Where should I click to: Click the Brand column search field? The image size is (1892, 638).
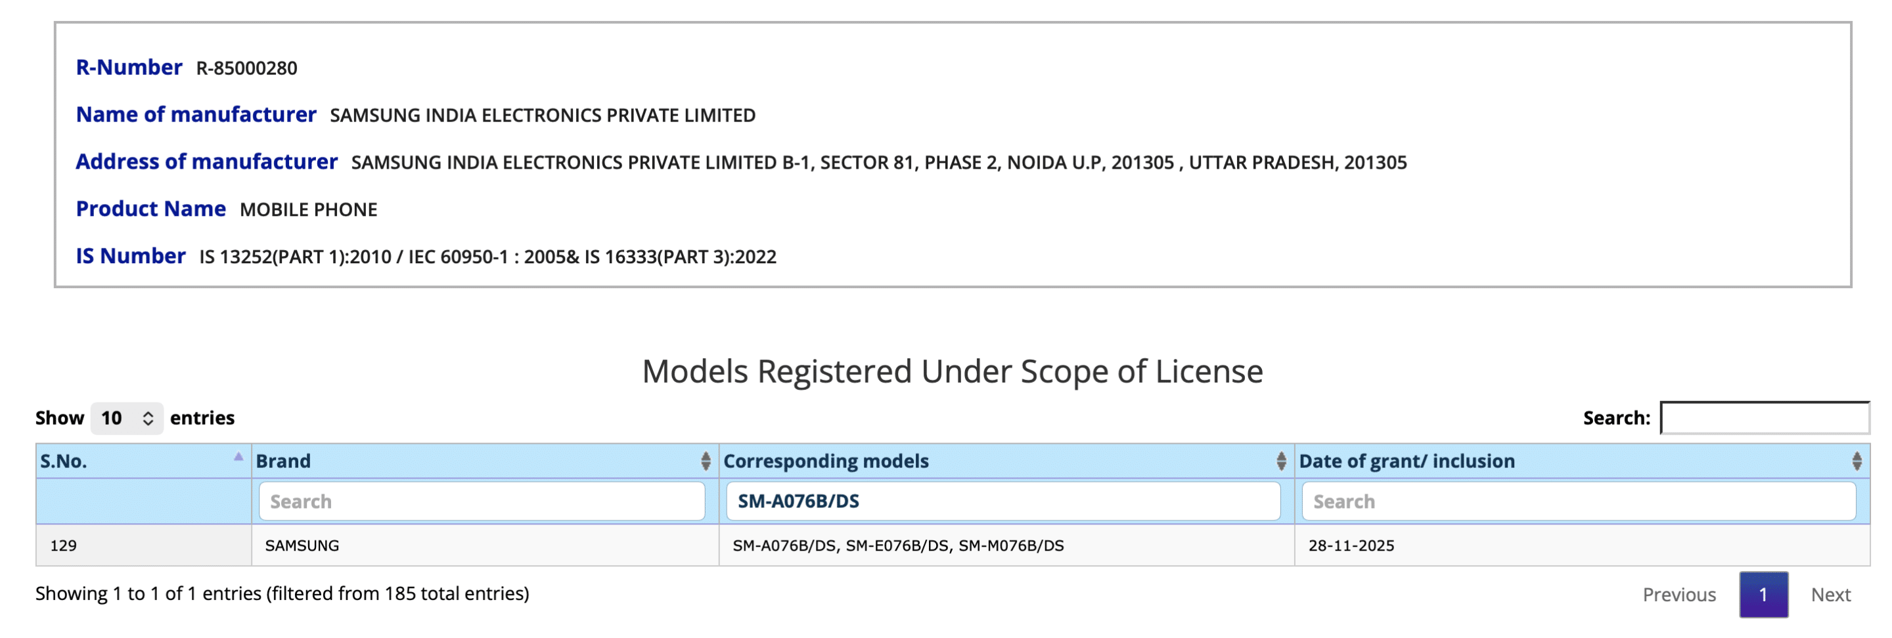point(482,501)
